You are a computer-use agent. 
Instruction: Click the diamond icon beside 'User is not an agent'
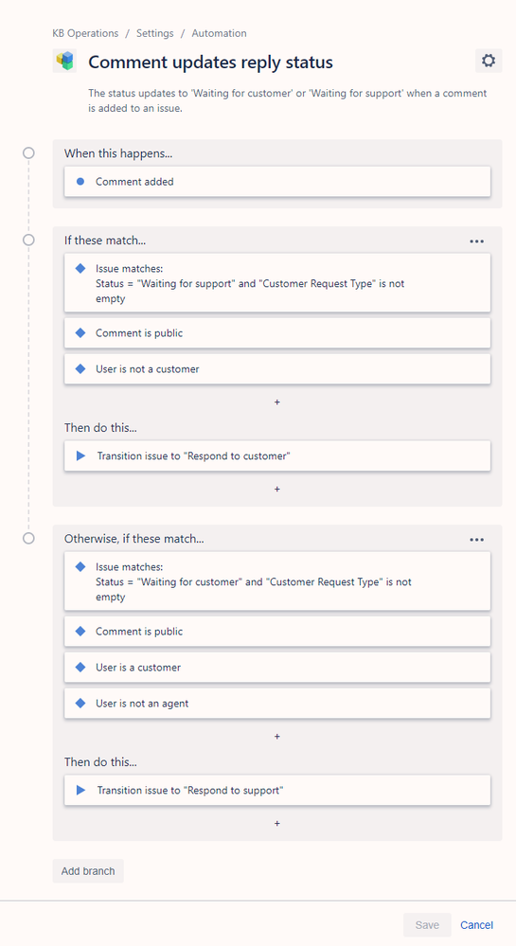80,704
